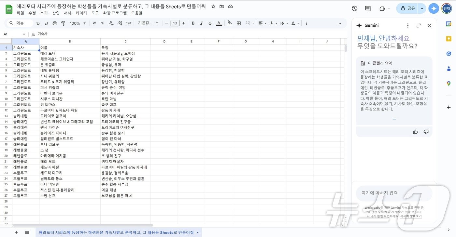Open version history clock icon
Screen dimensions: 456x237
pyautogui.click(x=355, y=8)
